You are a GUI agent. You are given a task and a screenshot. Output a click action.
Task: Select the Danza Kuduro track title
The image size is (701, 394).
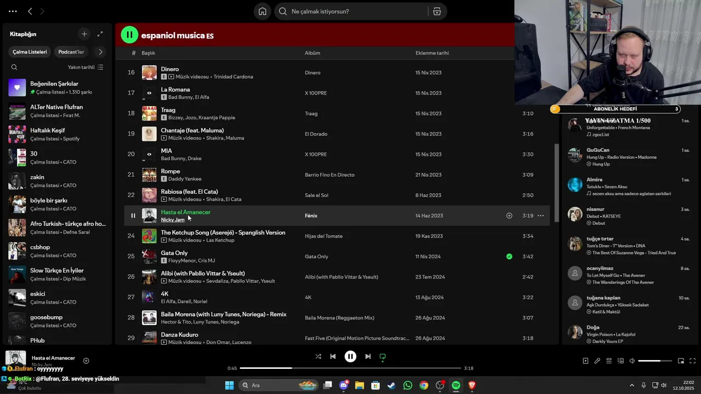tap(180, 335)
